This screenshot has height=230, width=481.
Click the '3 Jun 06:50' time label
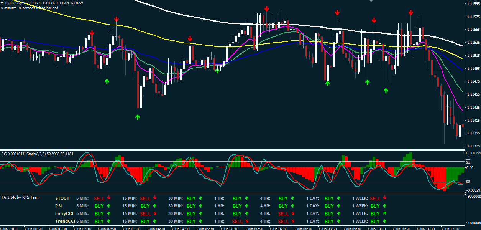click(x=253, y=228)
